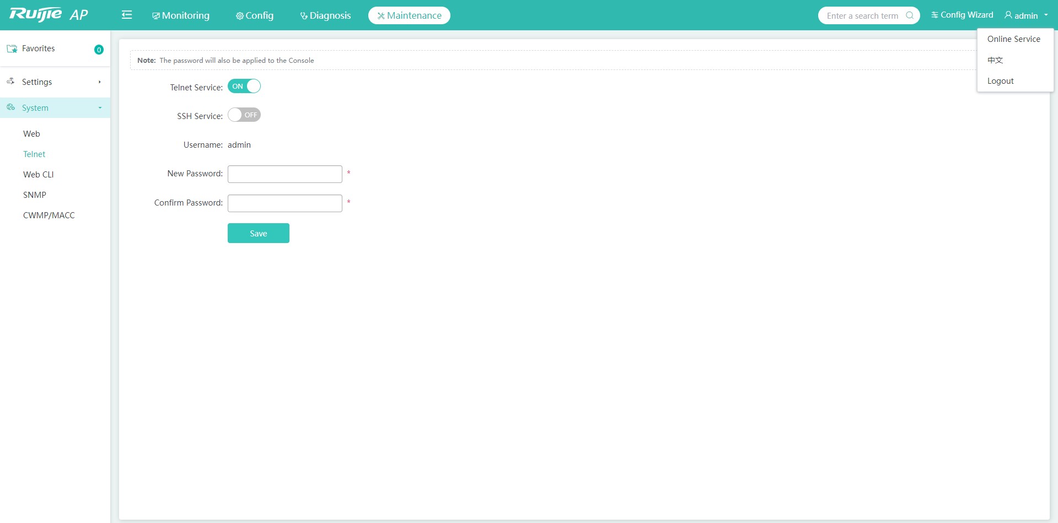Open the Favorites section
The width and height of the screenshot is (1058, 523).
[x=55, y=48]
